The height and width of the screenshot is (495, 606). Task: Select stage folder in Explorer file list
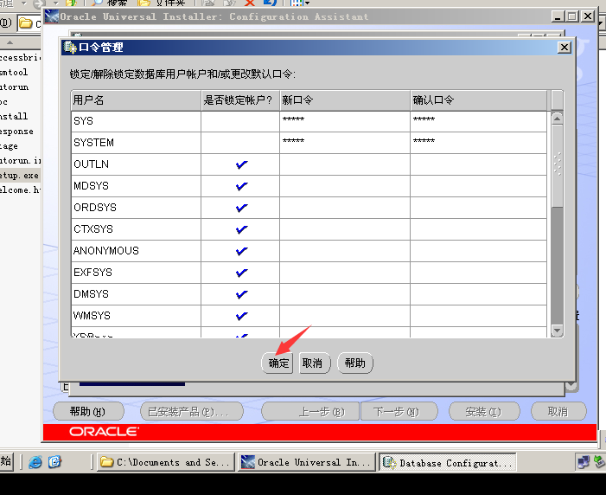click(9, 146)
